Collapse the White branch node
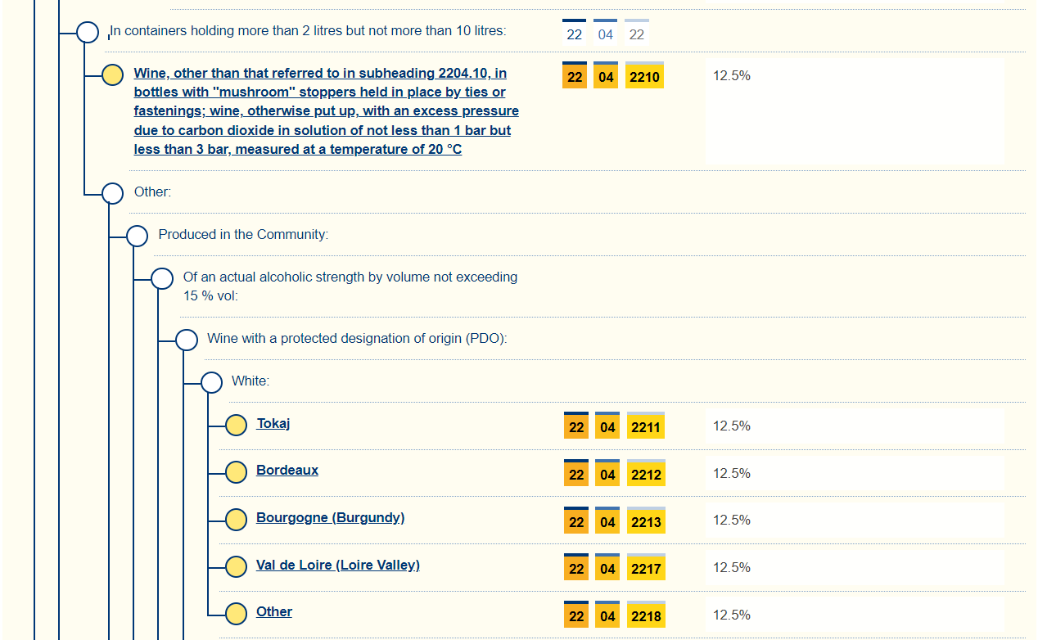The height and width of the screenshot is (640, 1038). pyautogui.click(x=211, y=382)
